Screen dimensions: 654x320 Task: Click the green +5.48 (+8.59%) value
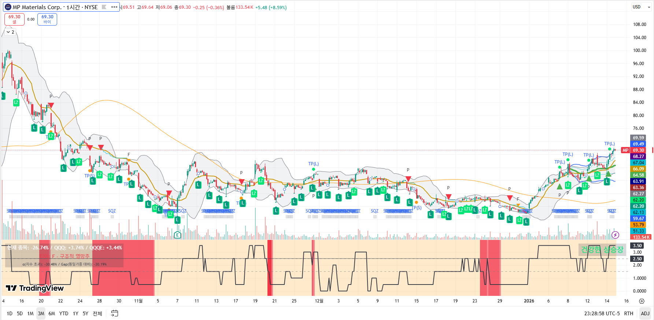click(x=271, y=7)
